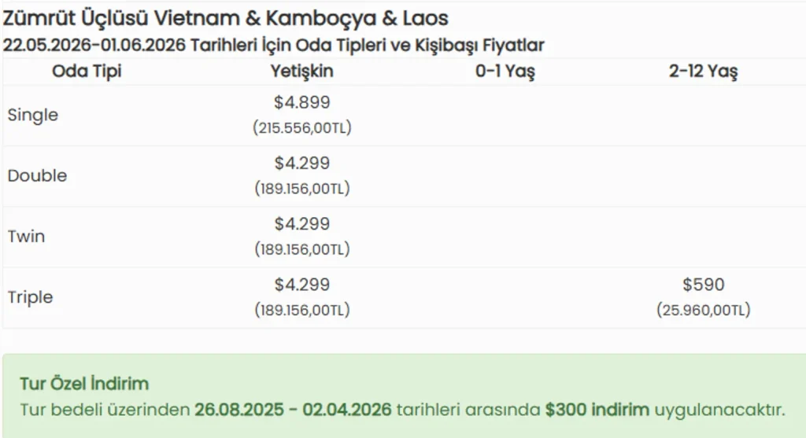Click the Triple row's 189.156,00TL adult price
This screenshot has height=438, width=806.
(302, 310)
